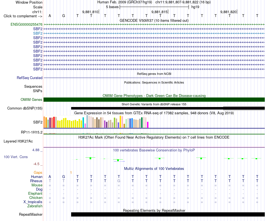Screen dimensions: 265x221
Task: Click the red bar in SBF2 GTEx chart
Action: (54, 122)
